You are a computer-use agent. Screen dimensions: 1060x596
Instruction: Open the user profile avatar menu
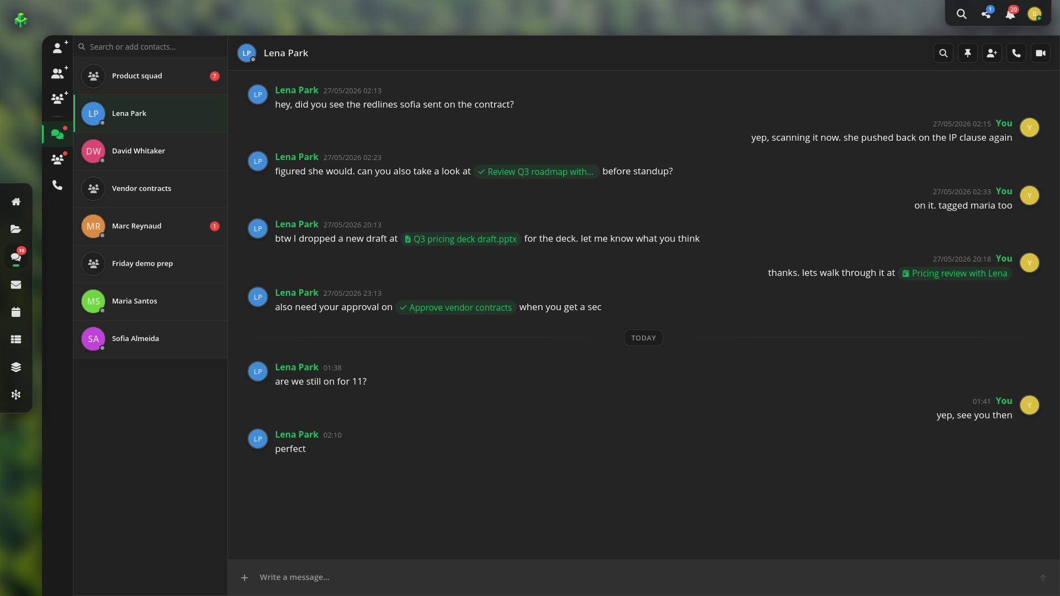(1035, 14)
